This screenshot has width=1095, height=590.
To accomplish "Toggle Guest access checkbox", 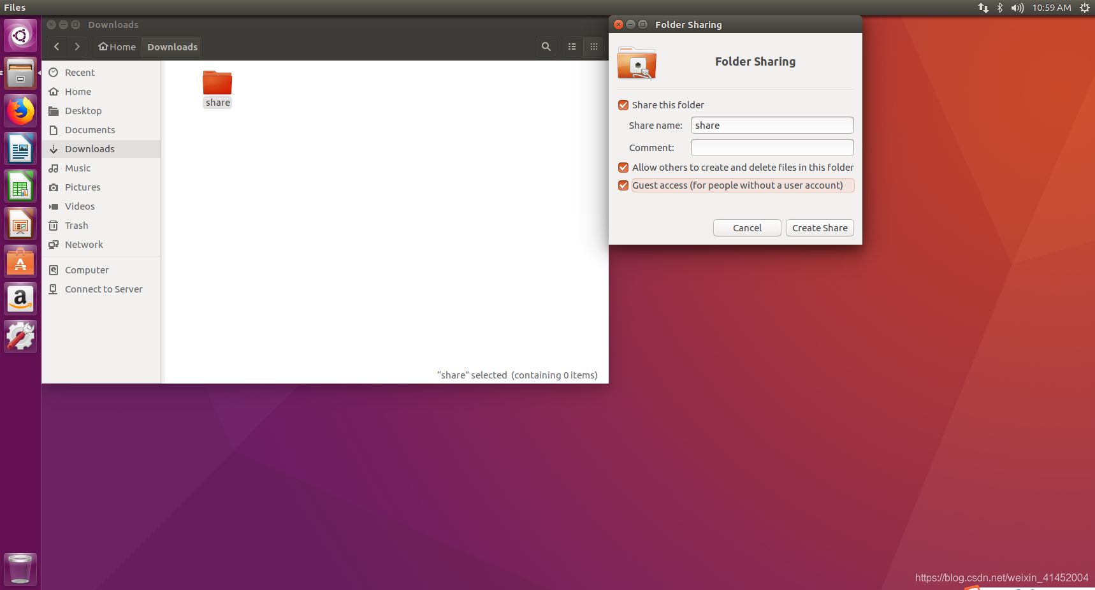I will click(x=623, y=185).
